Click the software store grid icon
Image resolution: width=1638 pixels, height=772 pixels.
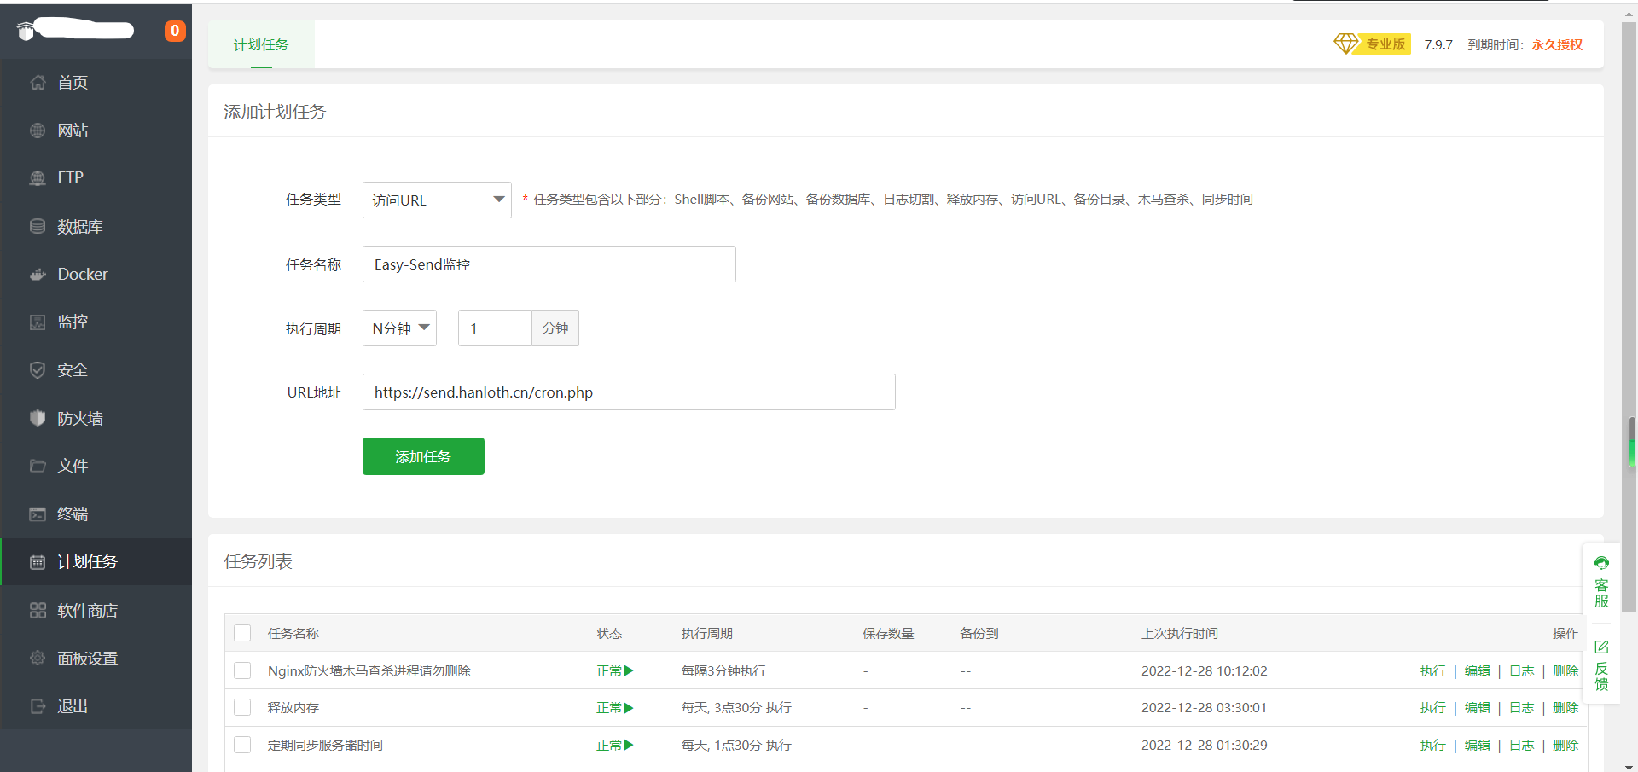coord(38,611)
